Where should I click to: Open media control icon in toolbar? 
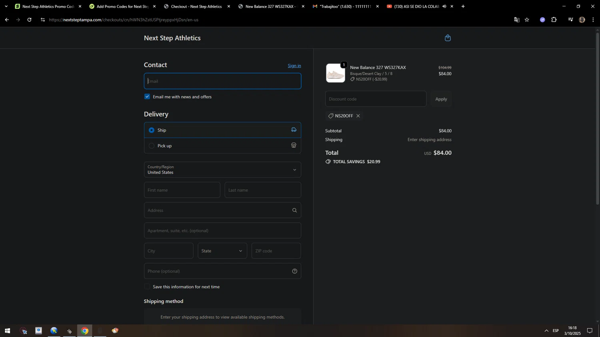(x=570, y=20)
